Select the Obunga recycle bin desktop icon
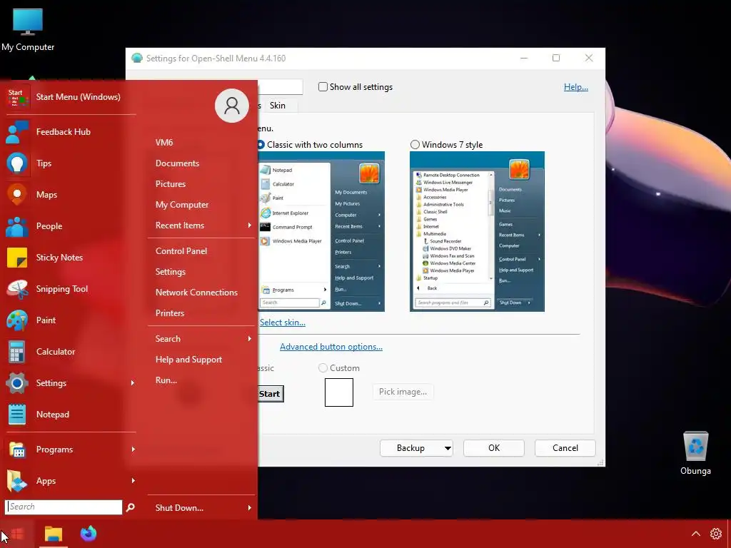The height and width of the screenshot is (548, 731). coord(695,453)
